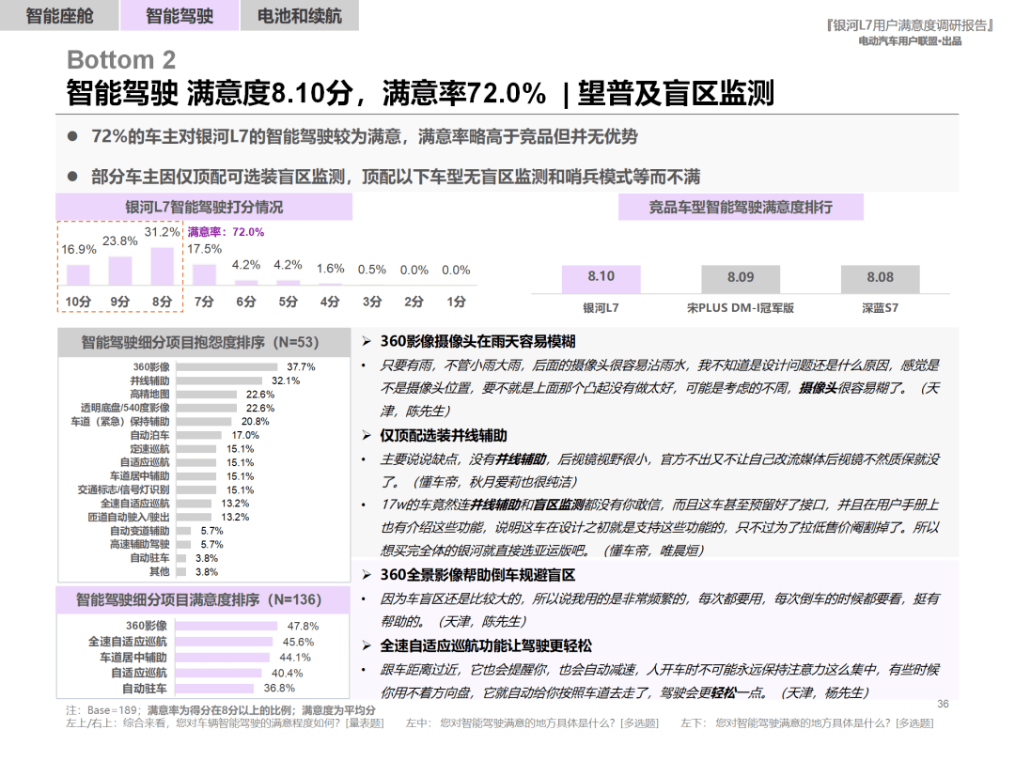Click the 银河L7 8.10 score bar
The width and height of the screenshot is (1015, 761).
point(601,279)
